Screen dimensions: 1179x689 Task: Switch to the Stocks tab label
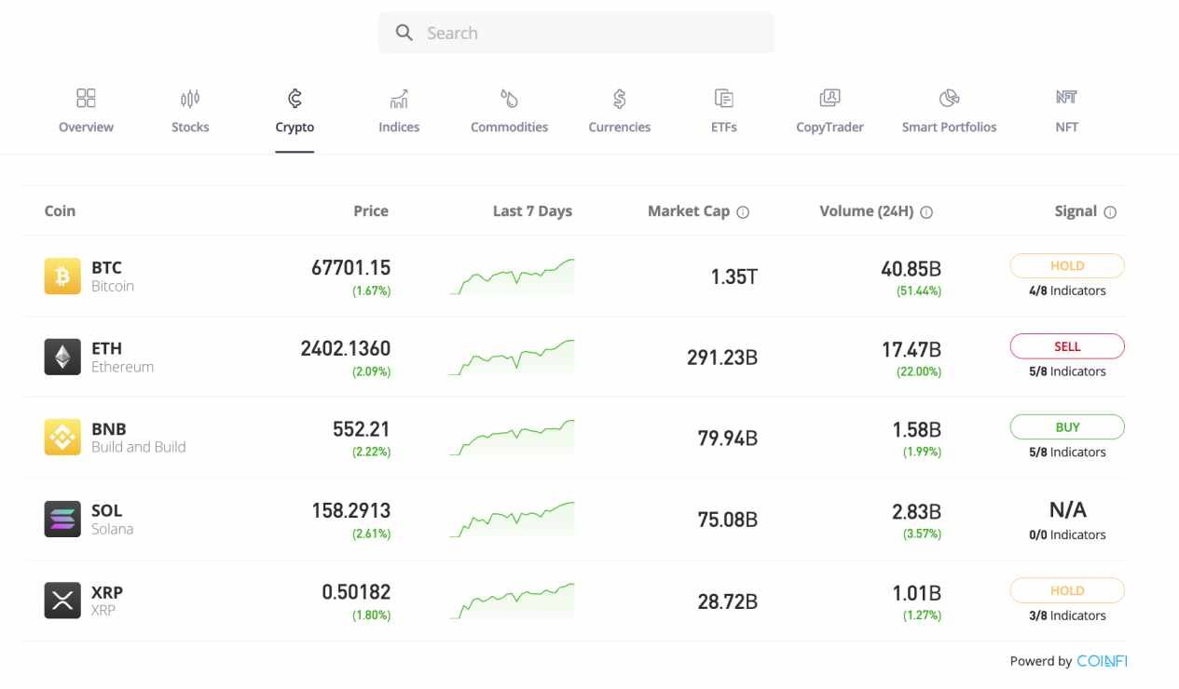pos(190,127)
